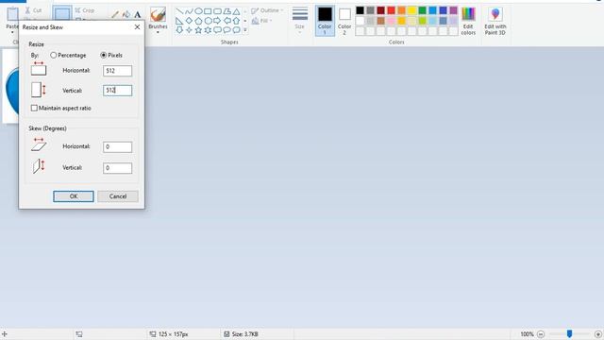Open the shape Outline dropdown
This screenshot has width=604, height=340.
tap(267, 10)
